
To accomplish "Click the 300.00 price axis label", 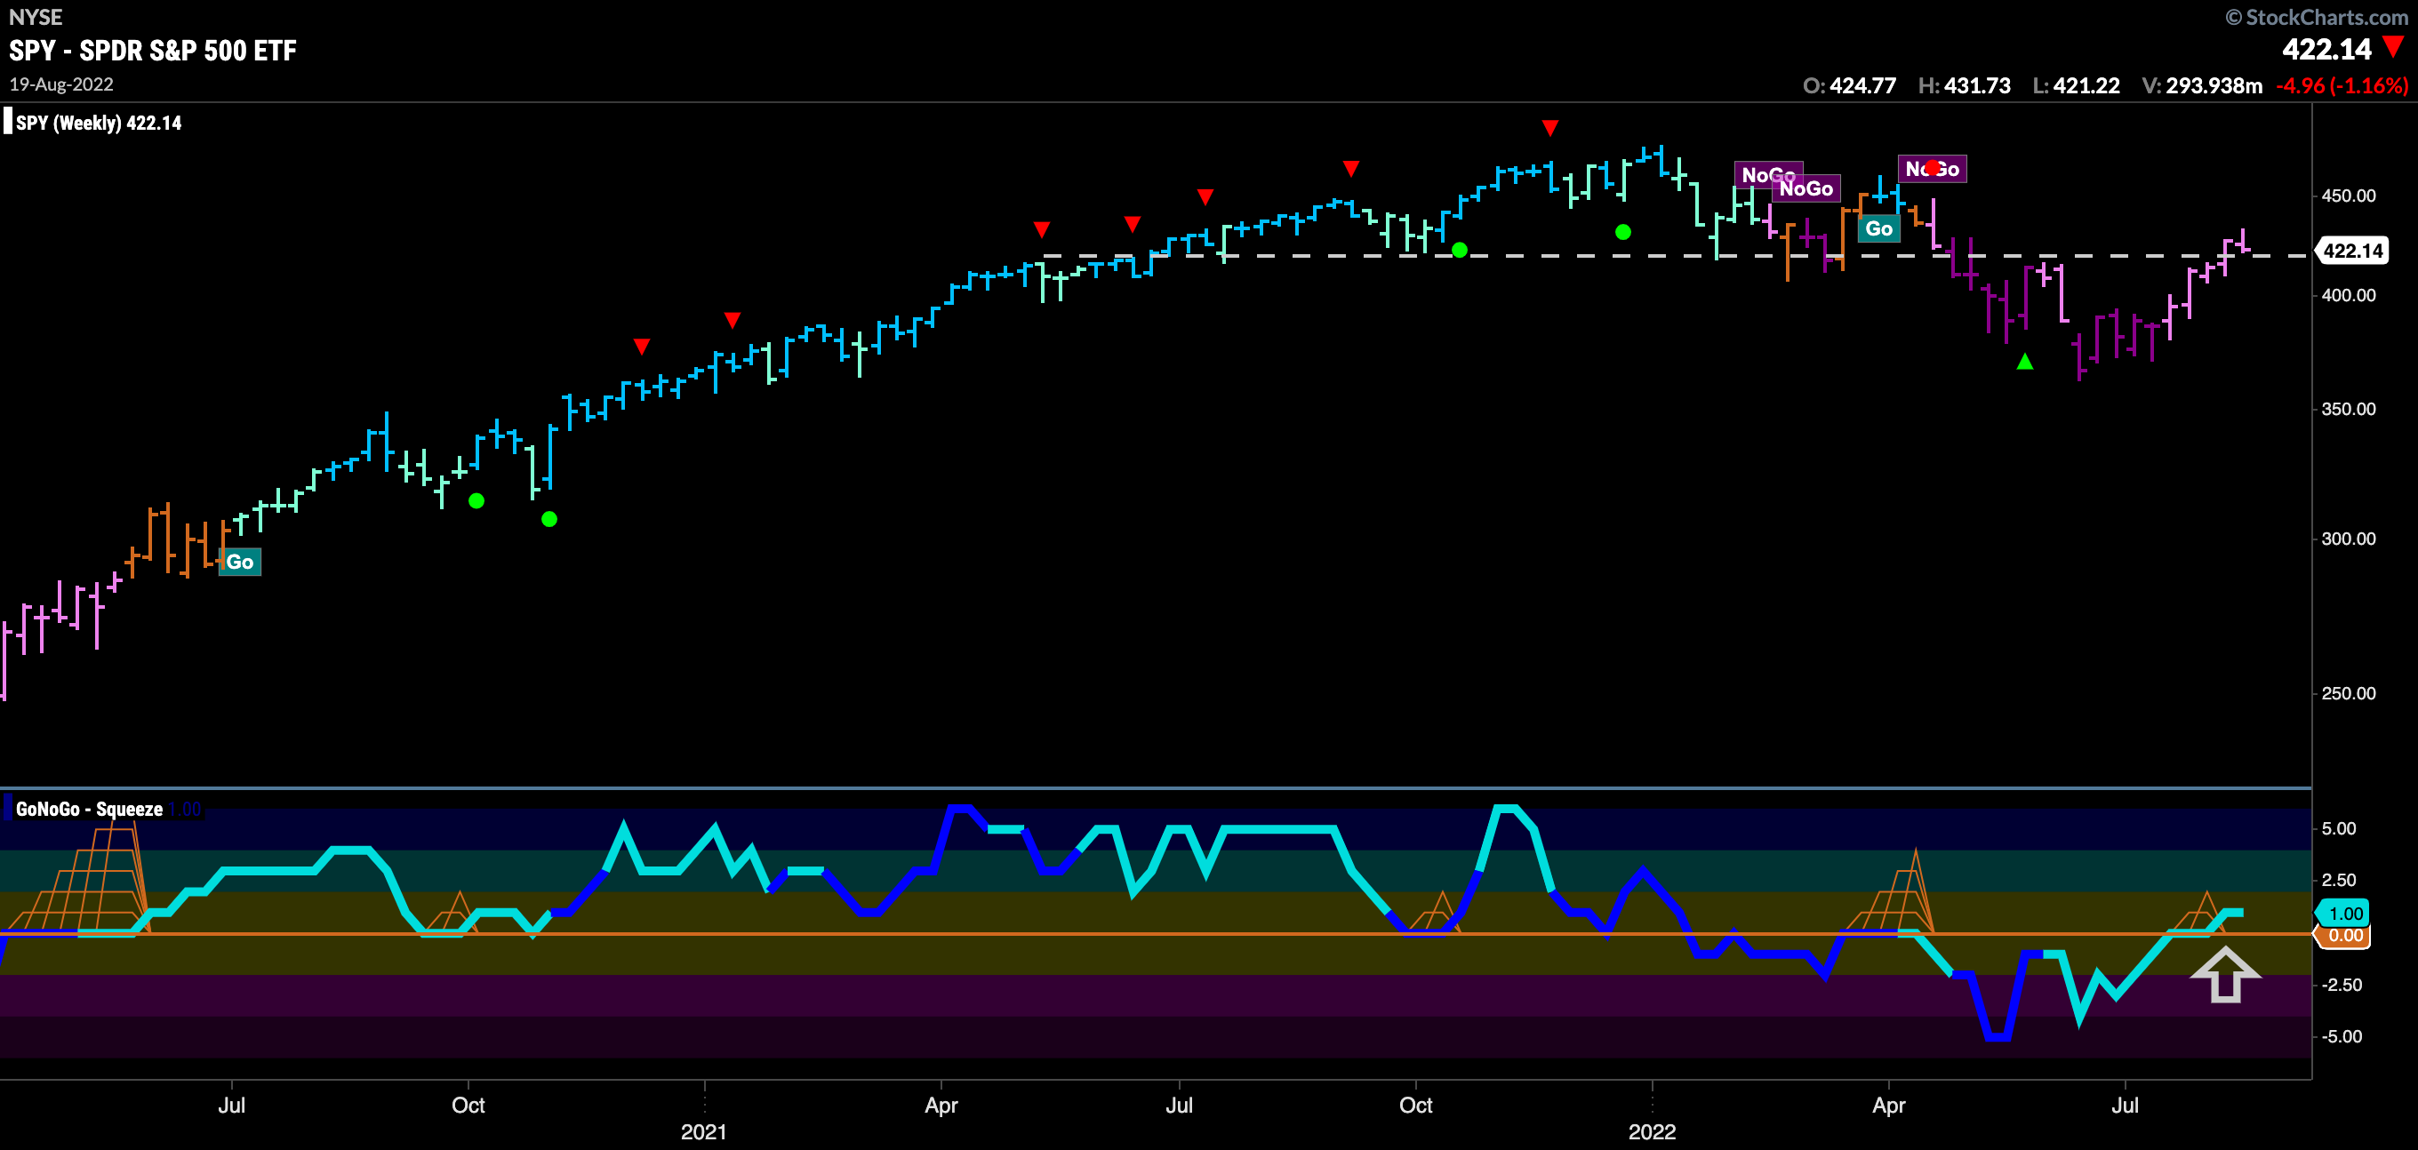I will (x=2349, y=538).
